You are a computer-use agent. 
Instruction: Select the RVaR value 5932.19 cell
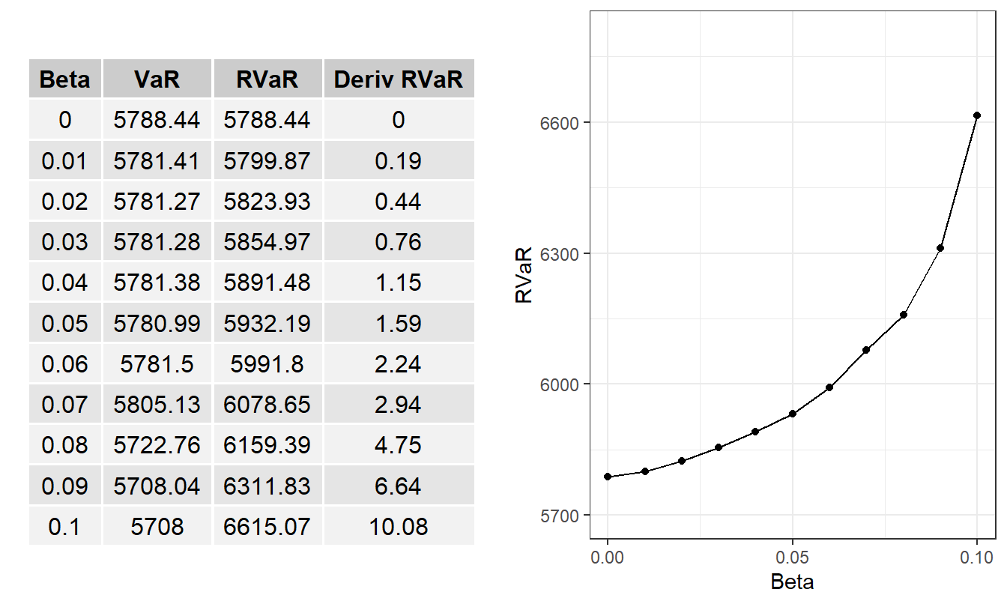point(267,321)
